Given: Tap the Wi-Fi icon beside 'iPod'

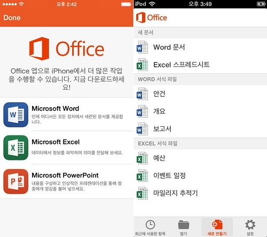Looking at the screenshot, I should (x=152, y=4).
